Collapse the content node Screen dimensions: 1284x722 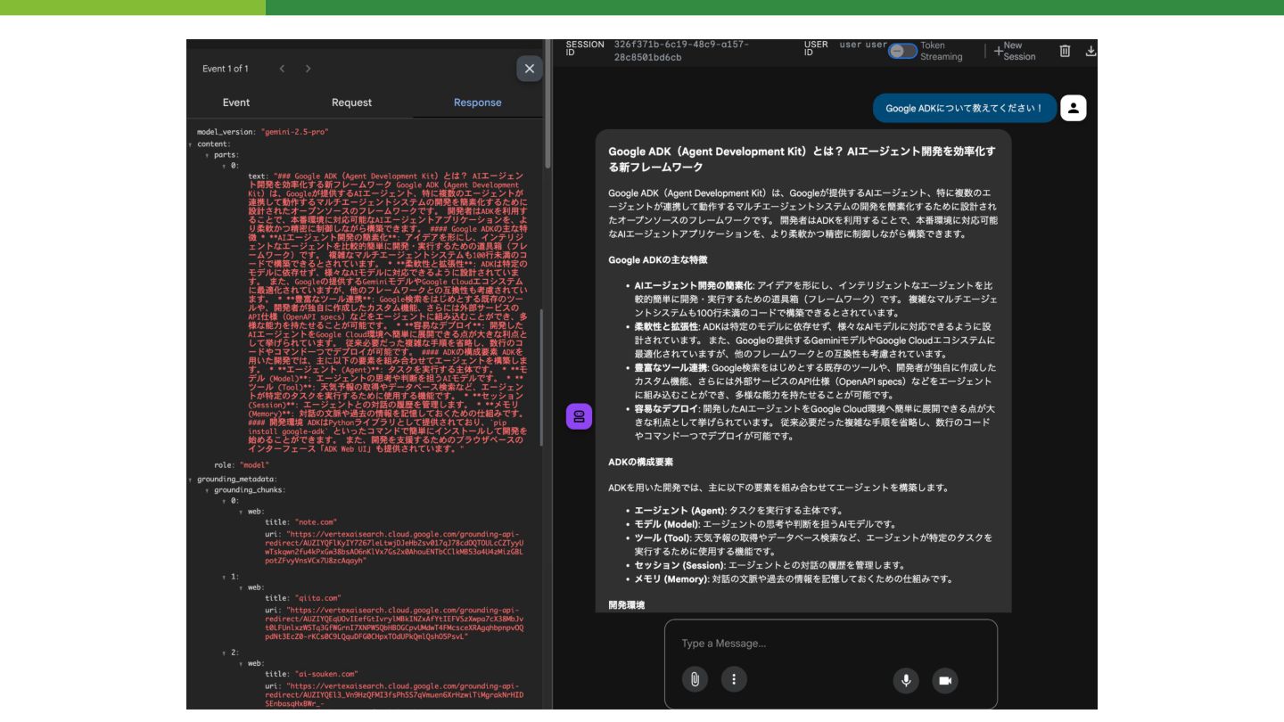click(x=190, y=144)
